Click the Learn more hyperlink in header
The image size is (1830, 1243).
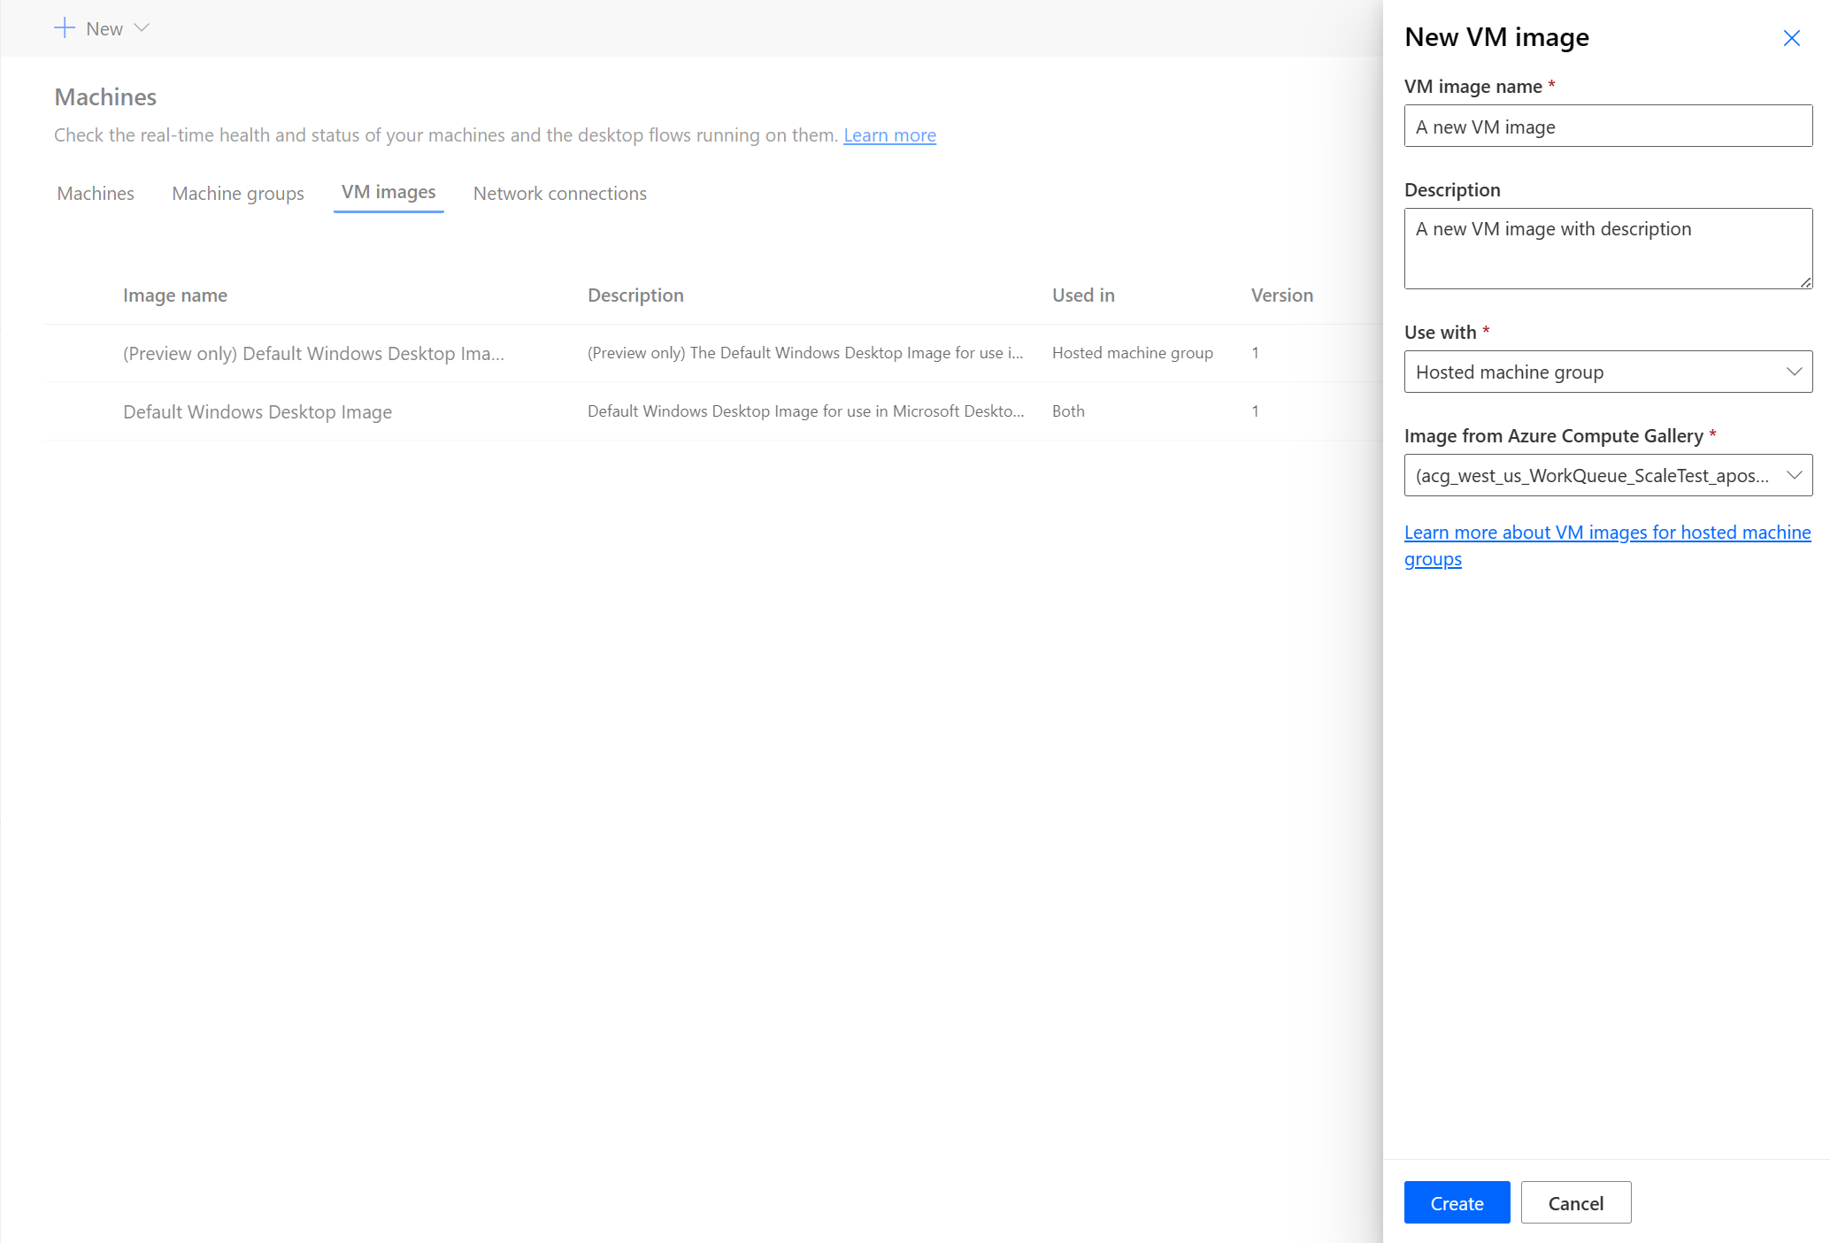click(888, 134)
